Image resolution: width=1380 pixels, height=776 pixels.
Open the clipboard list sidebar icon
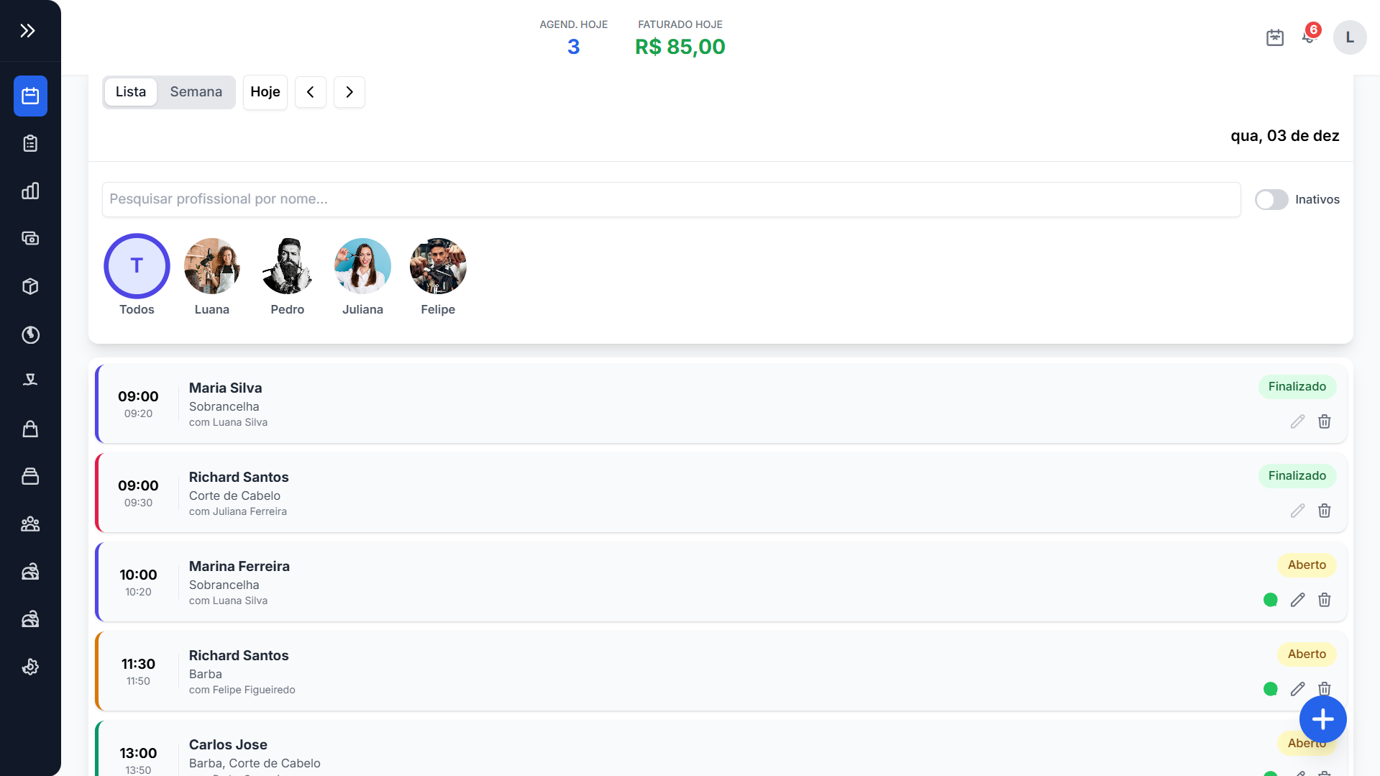click(30, 143)
